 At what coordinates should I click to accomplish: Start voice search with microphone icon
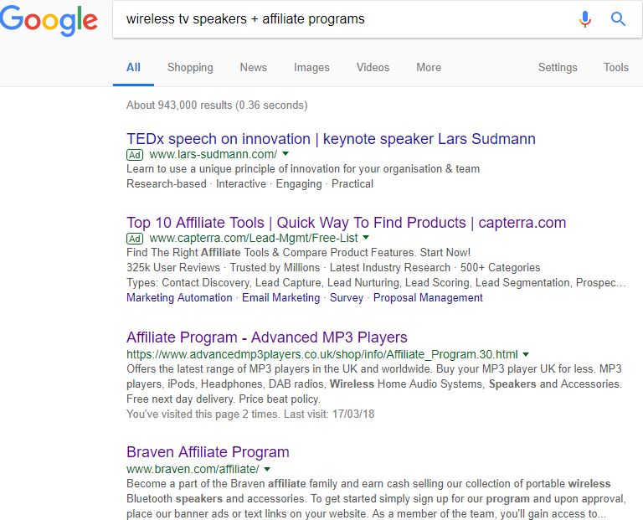click(x=585, y=19)
